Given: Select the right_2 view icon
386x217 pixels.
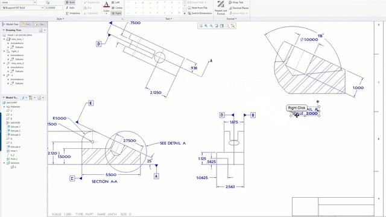Looking at the screenshot, I should click(x=8, y=51).
